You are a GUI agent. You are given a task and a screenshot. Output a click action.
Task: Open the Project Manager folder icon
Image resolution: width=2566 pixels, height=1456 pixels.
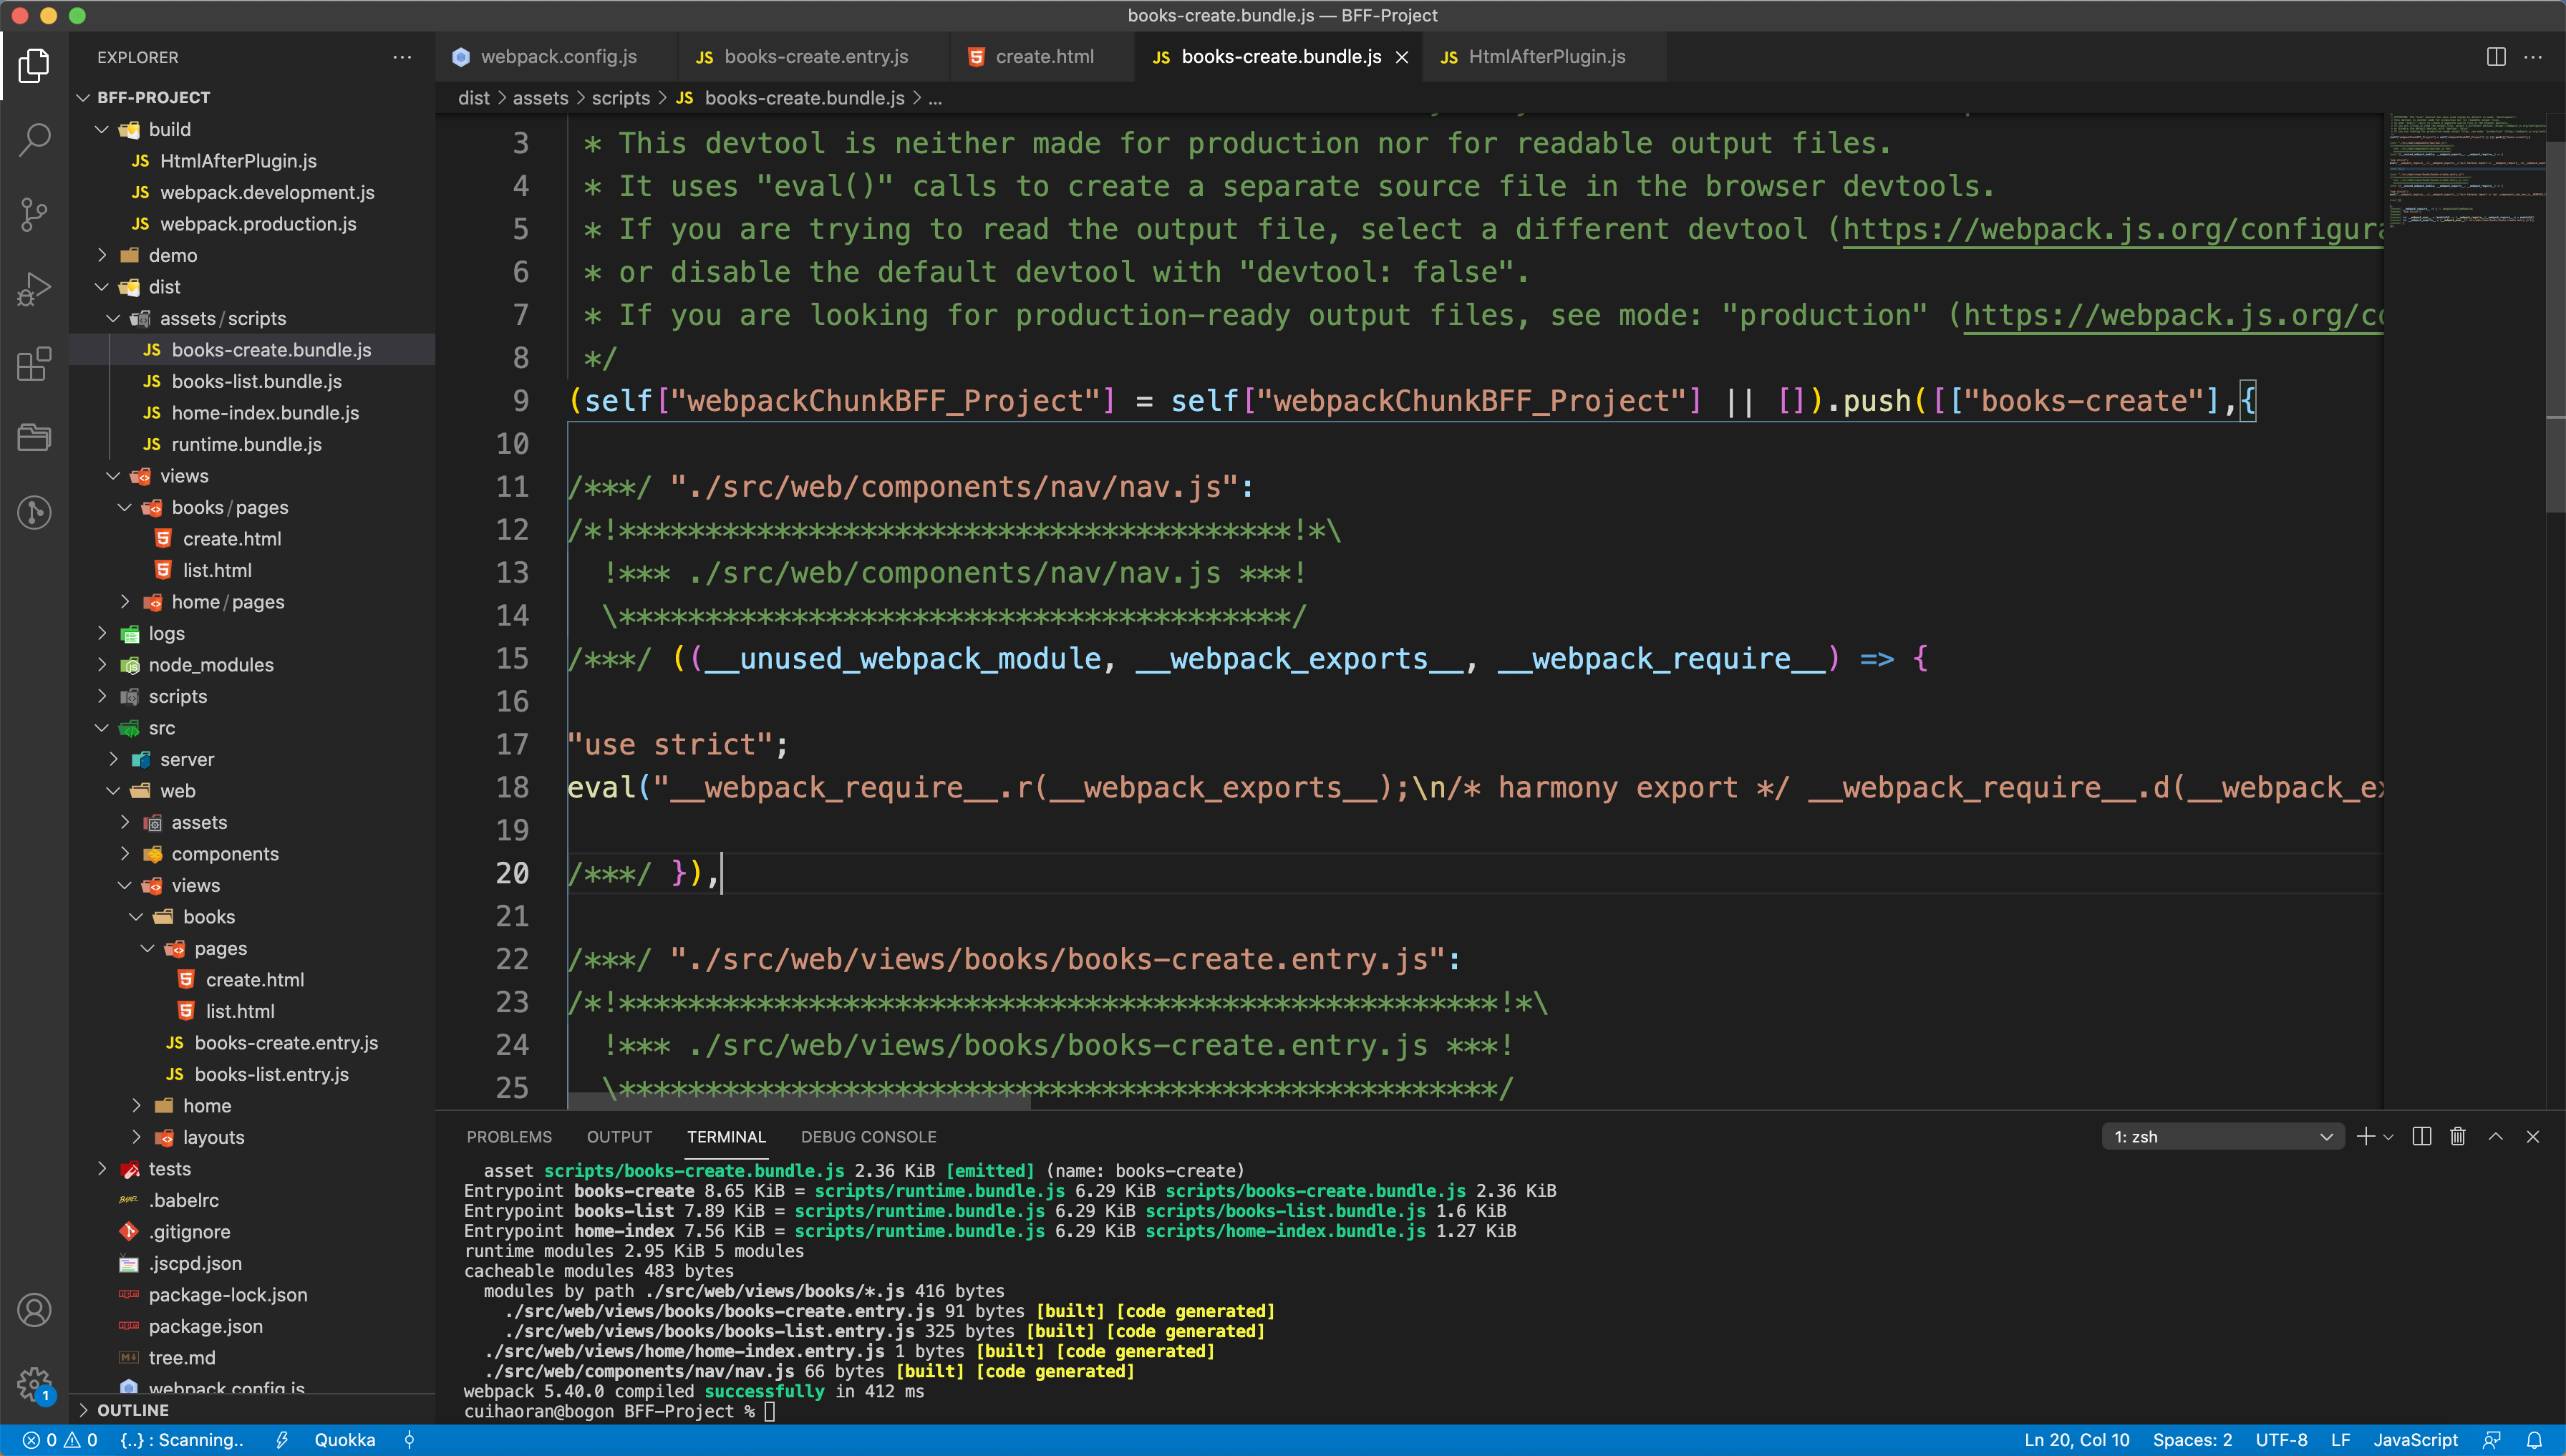(34, 437)
